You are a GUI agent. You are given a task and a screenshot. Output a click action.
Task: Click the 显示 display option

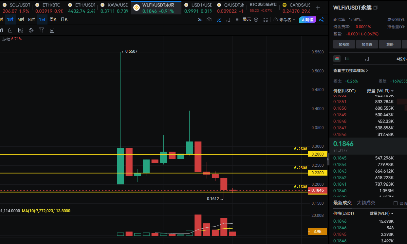coord(247,20)
